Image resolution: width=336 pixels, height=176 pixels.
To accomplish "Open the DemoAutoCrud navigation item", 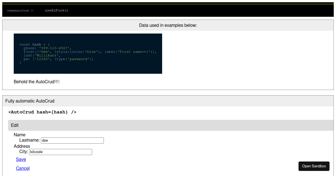I will pyautogui.click(x=20, y=11).
